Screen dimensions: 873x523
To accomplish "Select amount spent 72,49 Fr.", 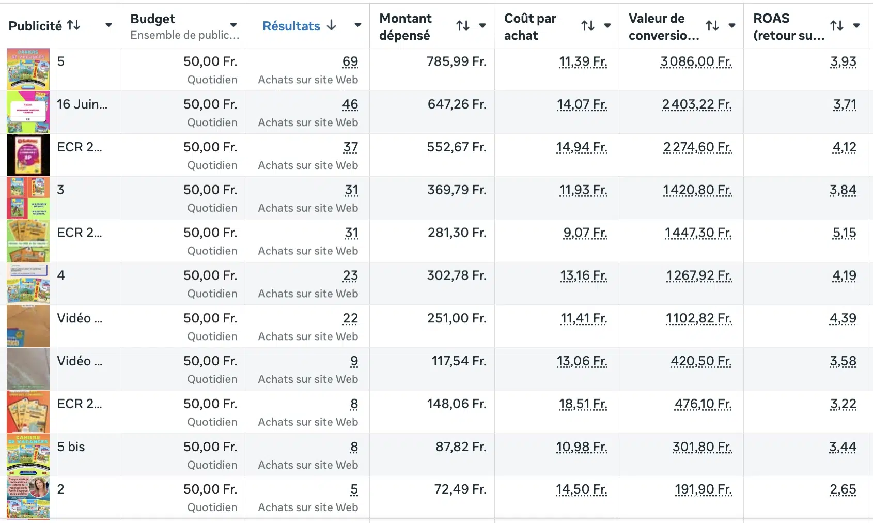I will (460, 489).
